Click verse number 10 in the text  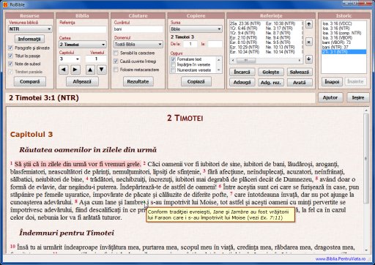(x=12, y=246)
